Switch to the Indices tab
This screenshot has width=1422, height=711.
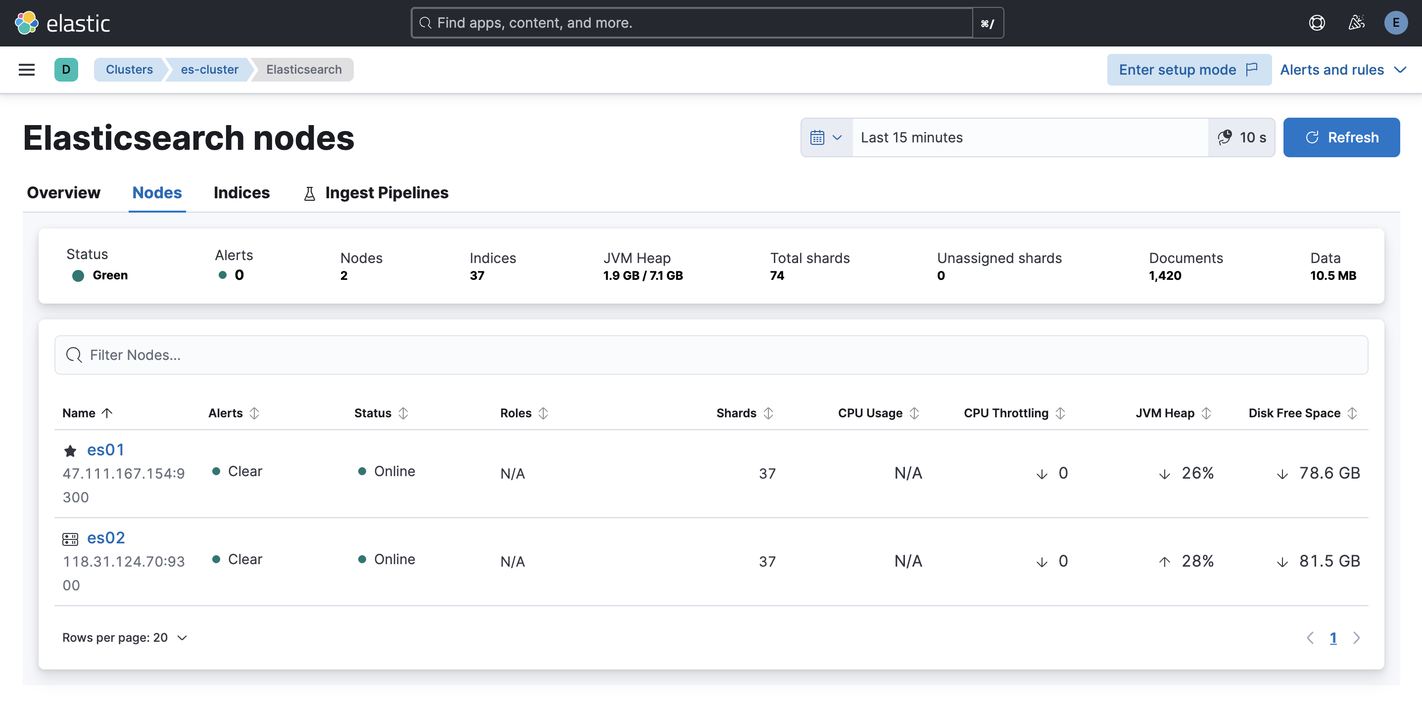(241, 192)
